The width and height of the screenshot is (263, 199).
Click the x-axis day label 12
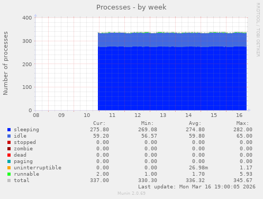point(138,115)
